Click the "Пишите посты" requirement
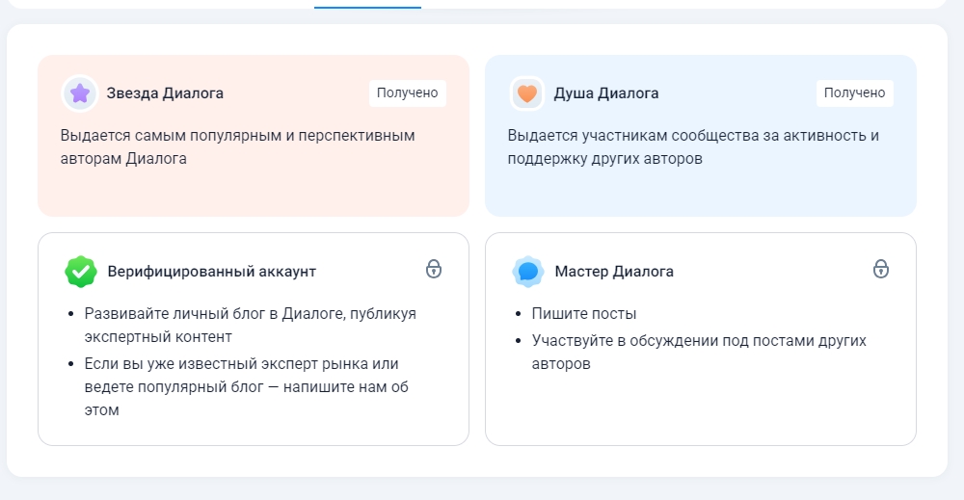The width and height of the screenshot is (964, 500). pos(584,314)
